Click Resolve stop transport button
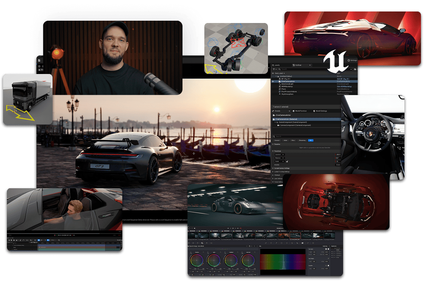424x281 pixels. point(233,228)
